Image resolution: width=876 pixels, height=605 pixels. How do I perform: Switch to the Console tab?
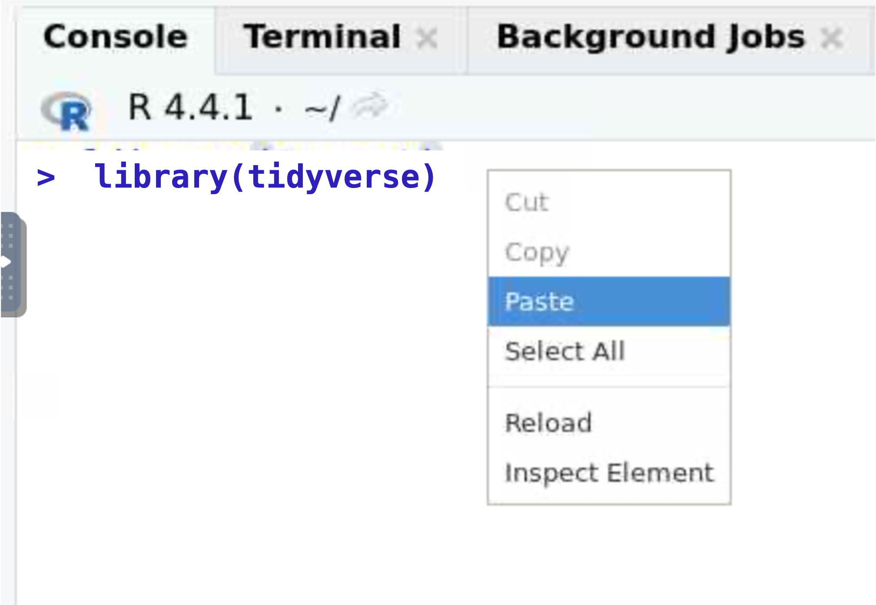(116, 37)
